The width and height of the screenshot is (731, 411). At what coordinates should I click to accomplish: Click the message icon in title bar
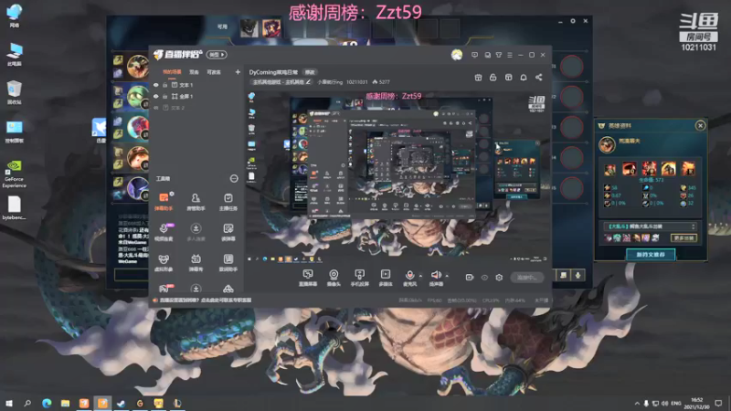coord(474,55)
